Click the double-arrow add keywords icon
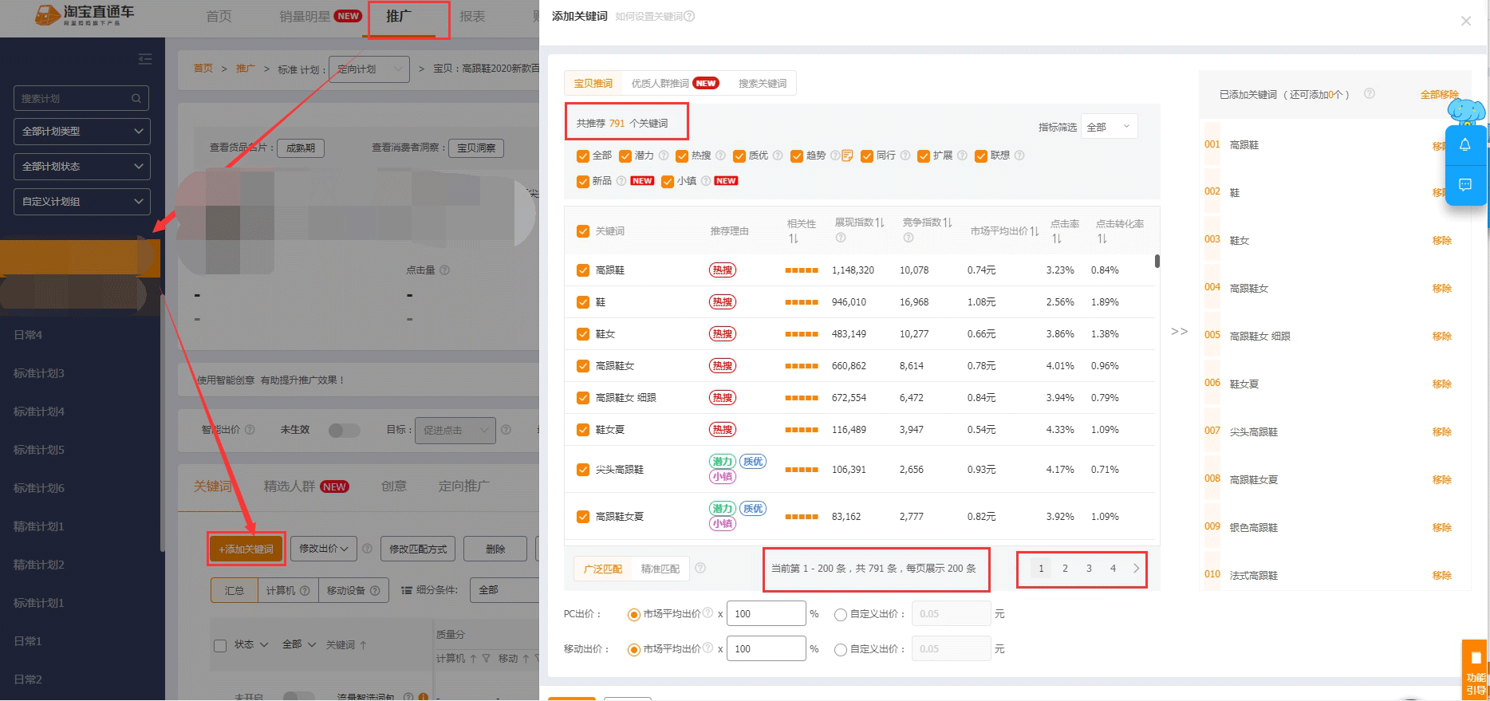 (x=1179, y=332)
